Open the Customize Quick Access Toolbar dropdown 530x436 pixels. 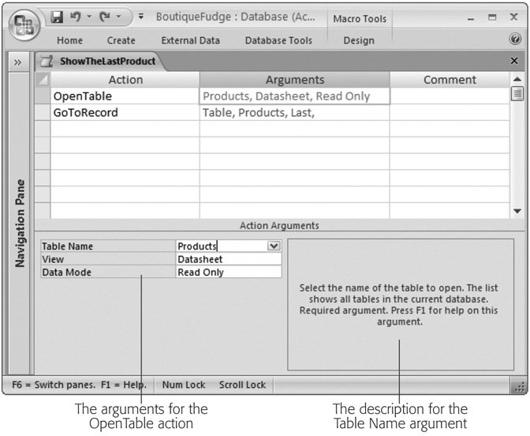[140, 17]
